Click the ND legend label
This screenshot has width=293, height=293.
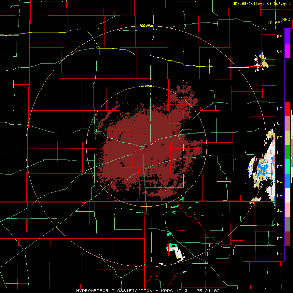tap(279, 254)
